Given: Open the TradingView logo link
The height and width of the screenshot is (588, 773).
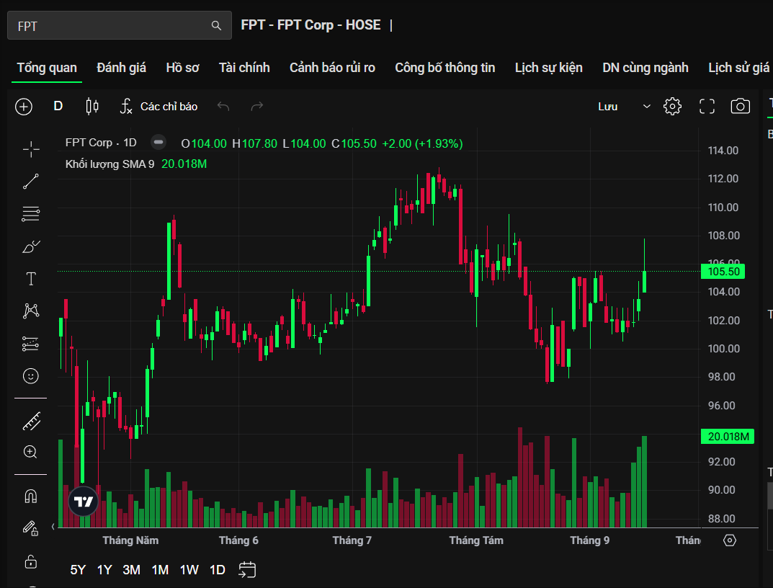Looking at the screenshot, I should (84, 502).
